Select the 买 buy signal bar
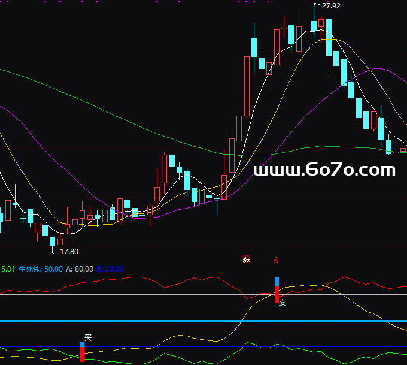 pos(82,352)
